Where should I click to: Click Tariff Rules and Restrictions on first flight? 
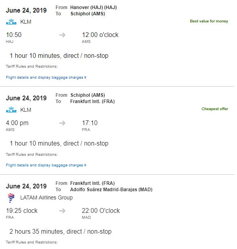[32, 66]
